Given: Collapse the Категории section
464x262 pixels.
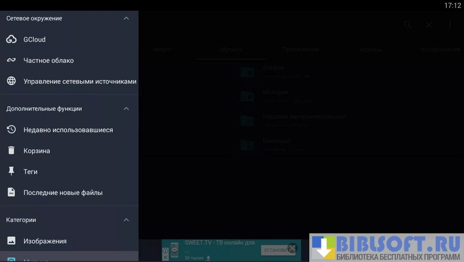Looking at the screenshot, I should pyautogui.click(x=126, y=220).
